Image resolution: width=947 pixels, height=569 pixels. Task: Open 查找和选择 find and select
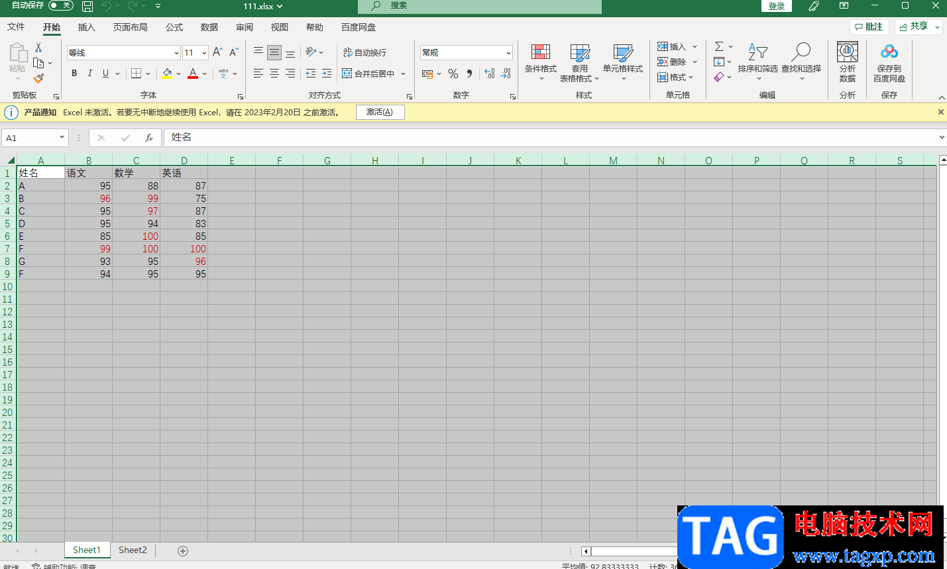point(801,63)
